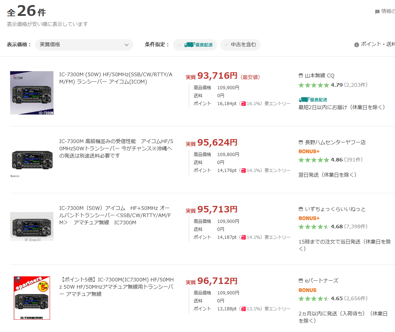Click the store icon beside 山本無線 CQ

301,75
